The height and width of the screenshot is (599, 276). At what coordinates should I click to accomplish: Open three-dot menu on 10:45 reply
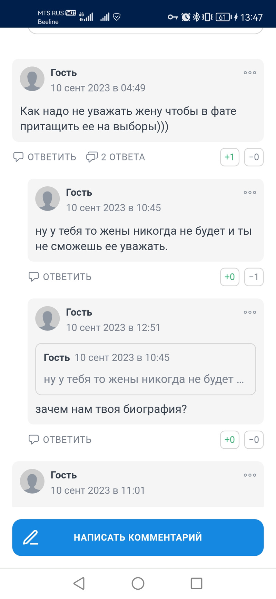pos(250,193)
